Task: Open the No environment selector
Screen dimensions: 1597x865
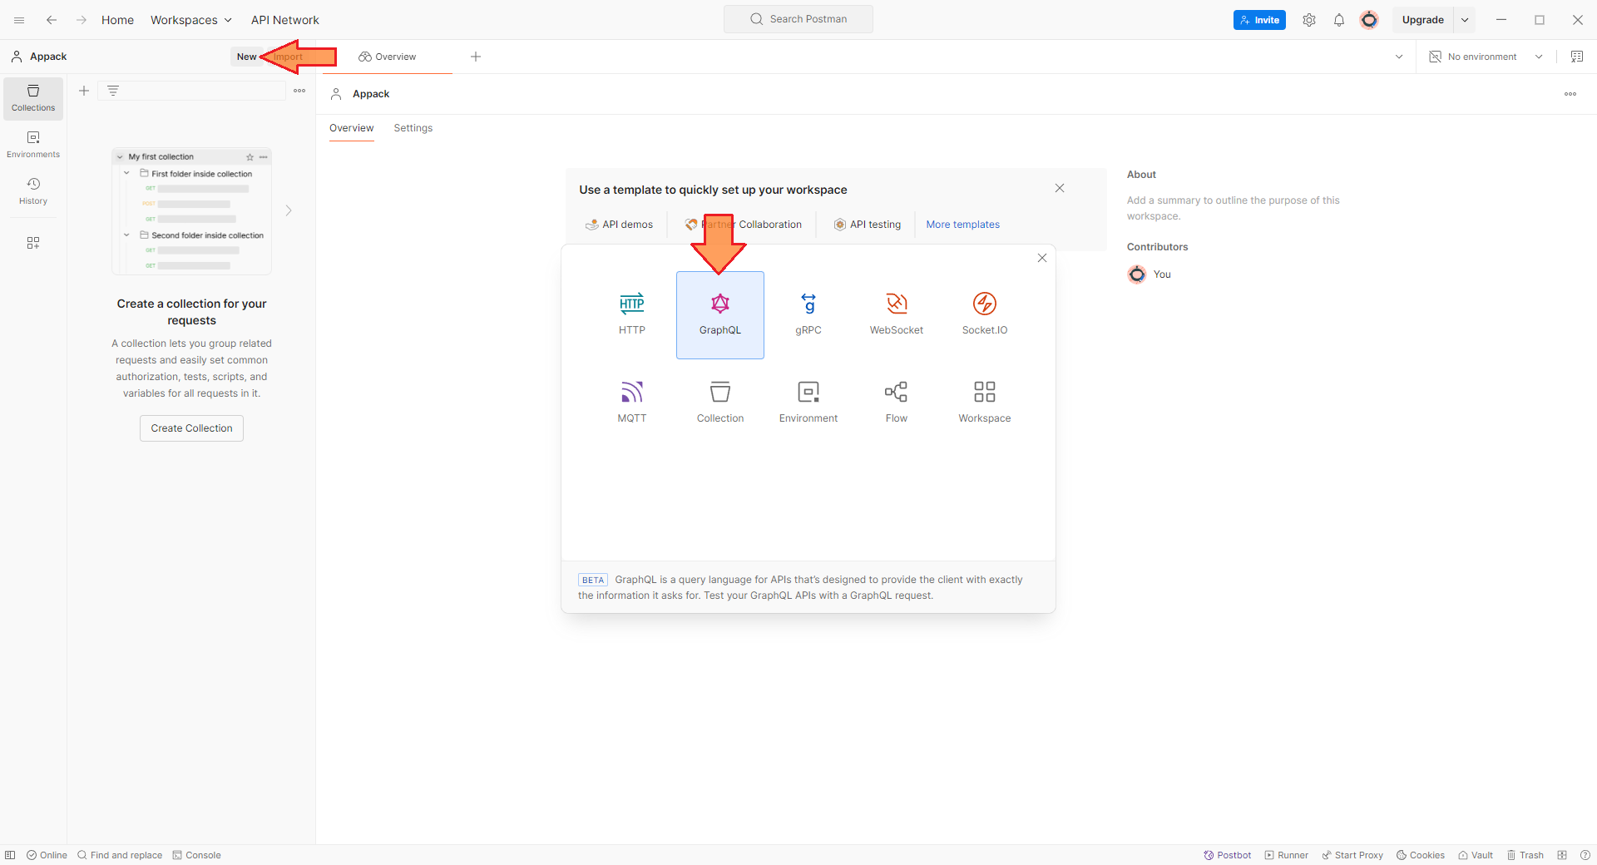Action: tap(1486, 57)
